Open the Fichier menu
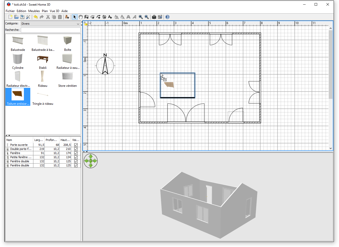 point(10,11)
